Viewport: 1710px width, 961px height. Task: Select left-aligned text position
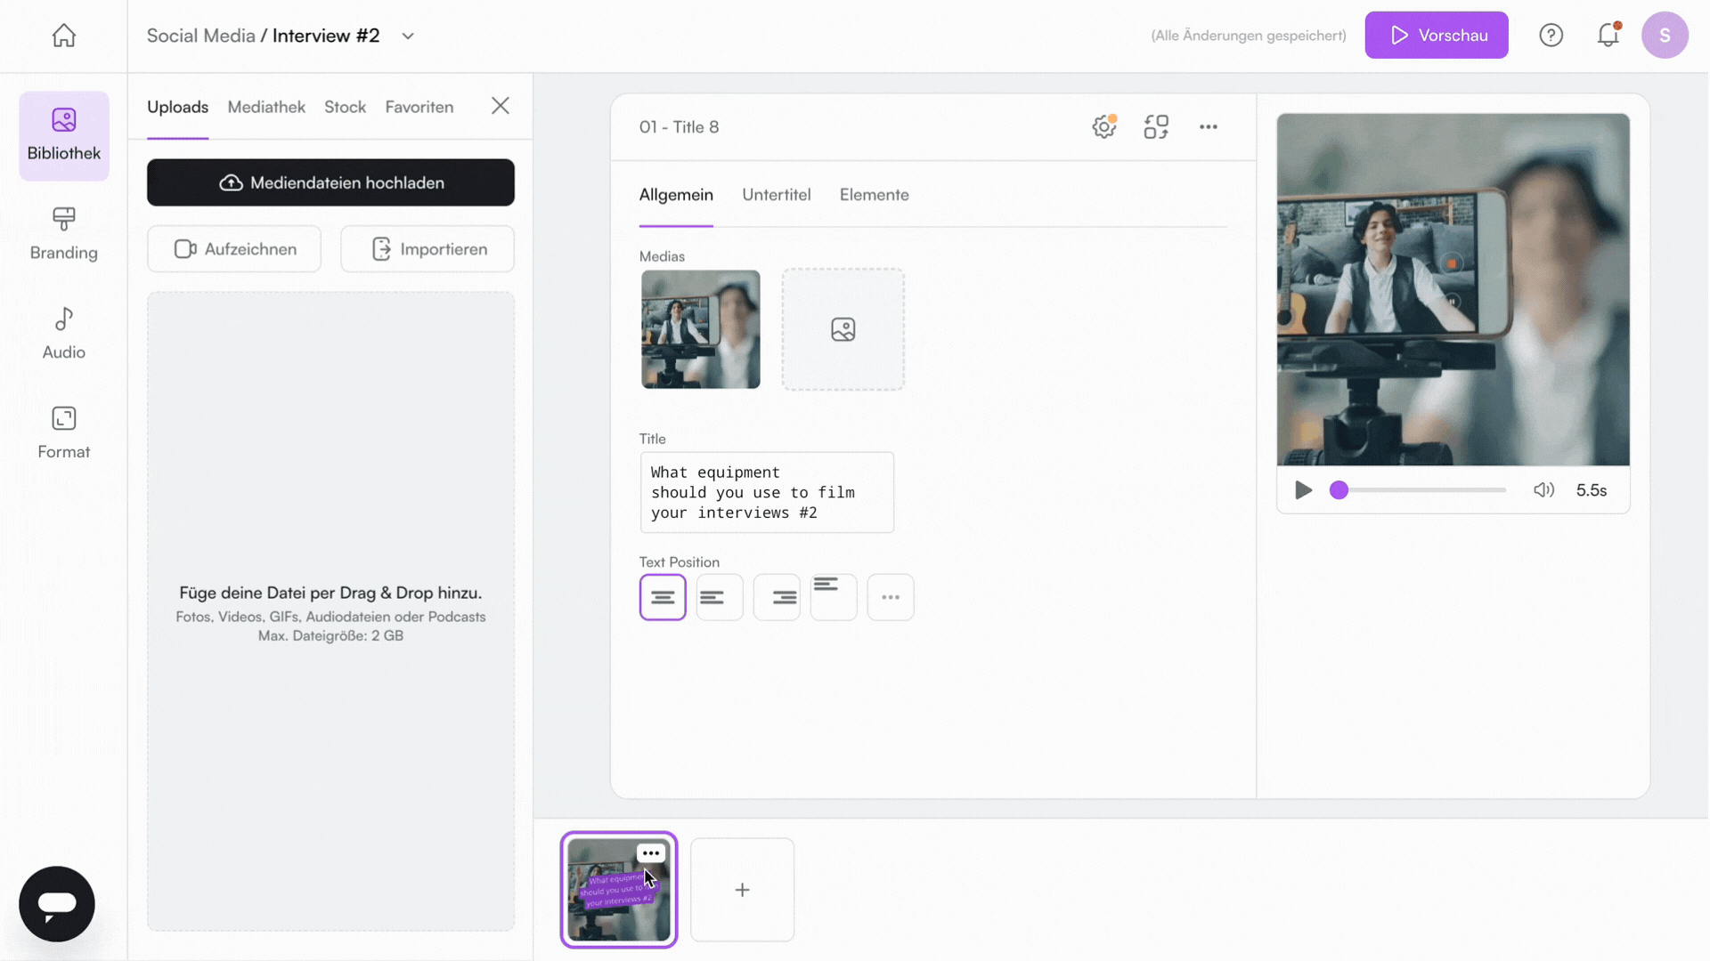tap(720, 597)
